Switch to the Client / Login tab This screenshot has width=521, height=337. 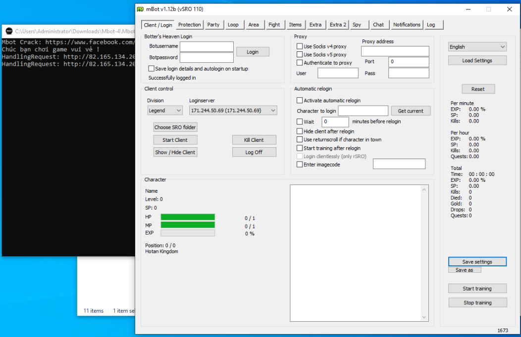click(x=158, y=25)
